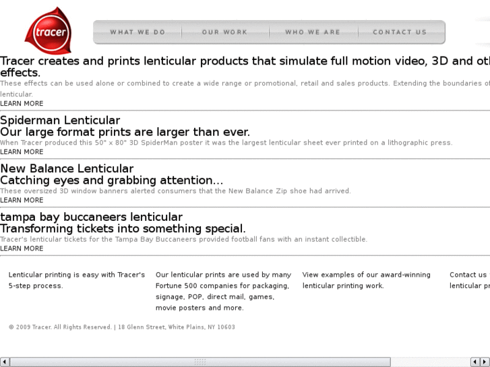The width and height of the screenshot is (490, 367).
Task: Select the New Balance Lenticular heading
Action: tap(67, 168)
